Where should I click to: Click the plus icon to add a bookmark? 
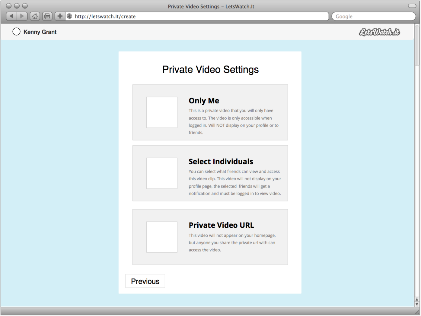tap(59, 16)
